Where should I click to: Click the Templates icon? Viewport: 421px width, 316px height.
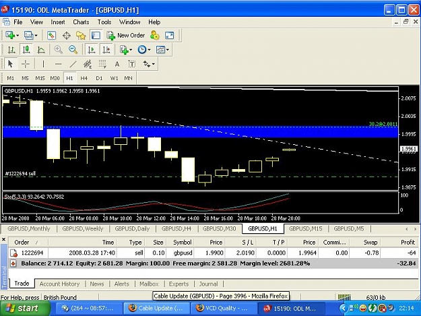[160, 50]
